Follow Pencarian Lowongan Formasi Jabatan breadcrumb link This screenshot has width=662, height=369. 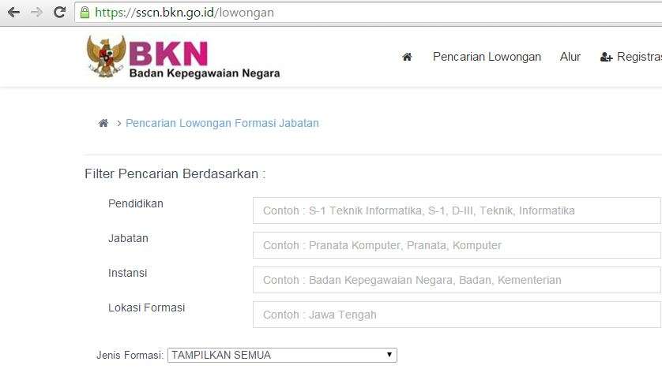(222, 124)
